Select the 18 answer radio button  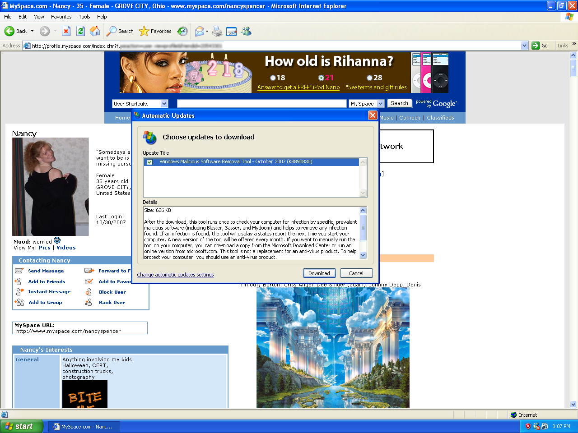273,78
